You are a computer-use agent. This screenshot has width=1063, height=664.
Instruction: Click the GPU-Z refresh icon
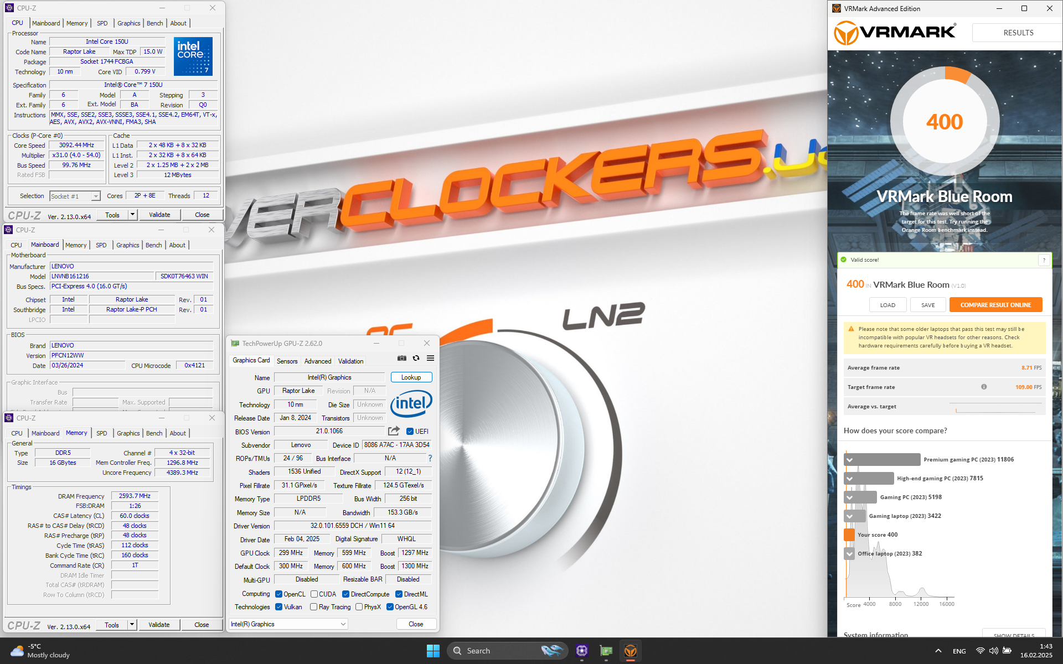click(416, 359)
